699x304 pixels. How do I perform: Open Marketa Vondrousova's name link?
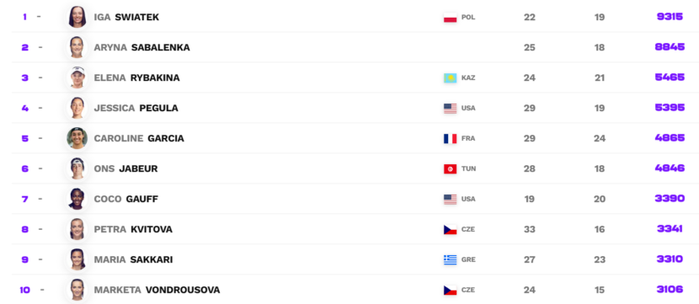(x=157, y=290)
